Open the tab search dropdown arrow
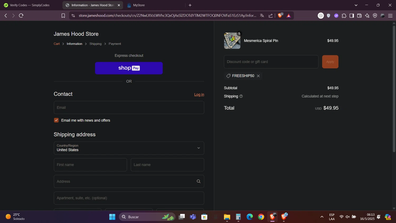The height and width of the screenshot is (223, 396). coord(356,5)
